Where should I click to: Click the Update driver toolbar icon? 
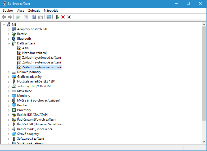(x=57, y=17)
